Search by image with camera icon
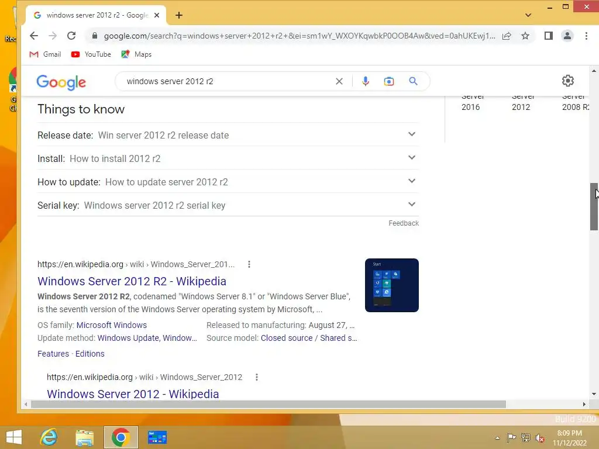The width and height of the screenshot is (599, 449). (x=389, y=81)
